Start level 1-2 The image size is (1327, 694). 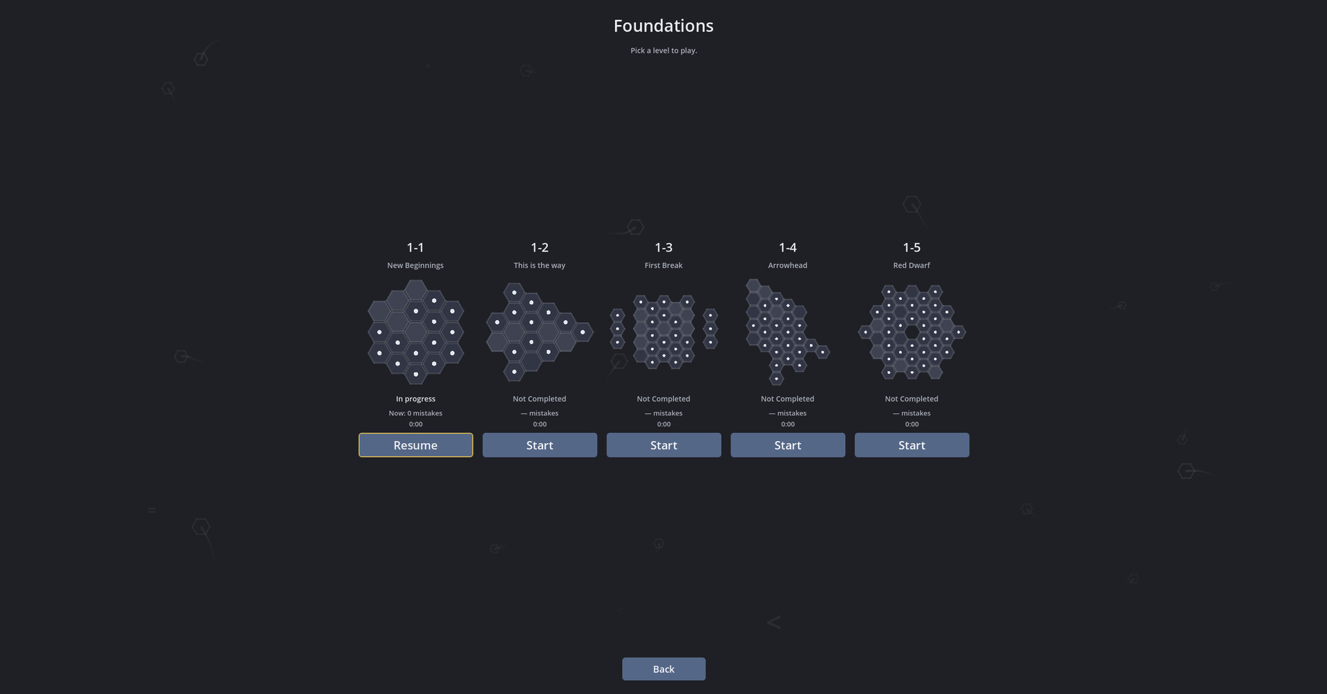[x=540, y=445]
